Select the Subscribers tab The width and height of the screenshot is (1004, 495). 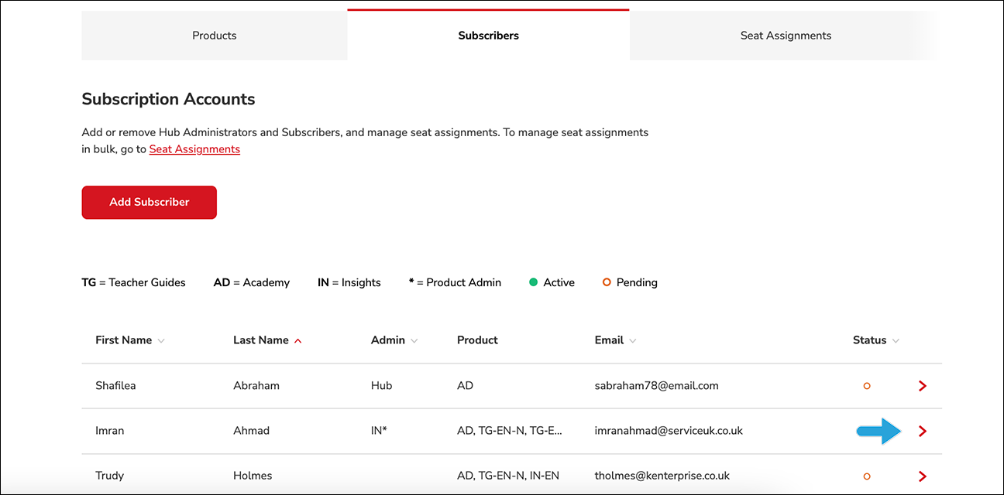pos(489,35)
